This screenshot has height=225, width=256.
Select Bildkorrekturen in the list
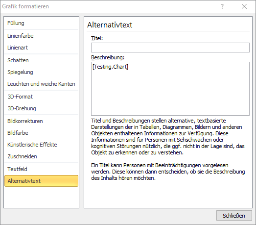[41, 121]
